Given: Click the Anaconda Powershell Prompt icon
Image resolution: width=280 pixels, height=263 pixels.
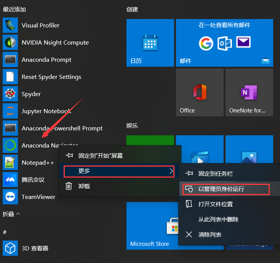Looking at the screenshot, I should (x=10, y=128).
